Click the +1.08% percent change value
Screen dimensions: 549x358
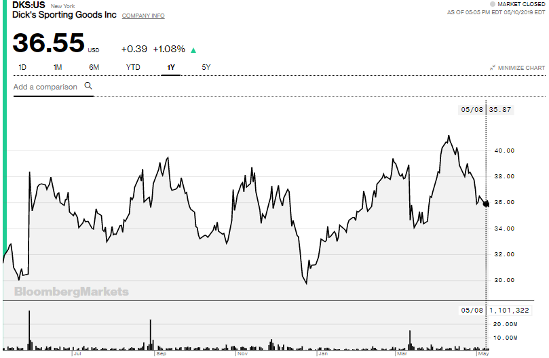pyautogui.click(x=169, y=49)
